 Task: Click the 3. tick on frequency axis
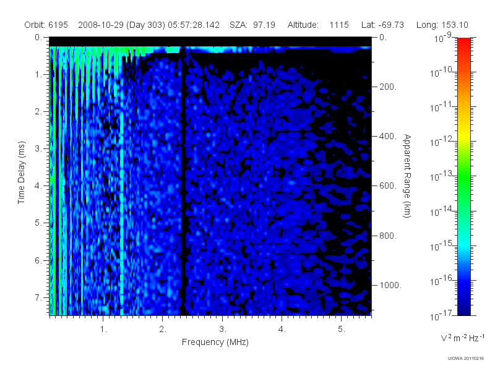(x=223, y=330)
